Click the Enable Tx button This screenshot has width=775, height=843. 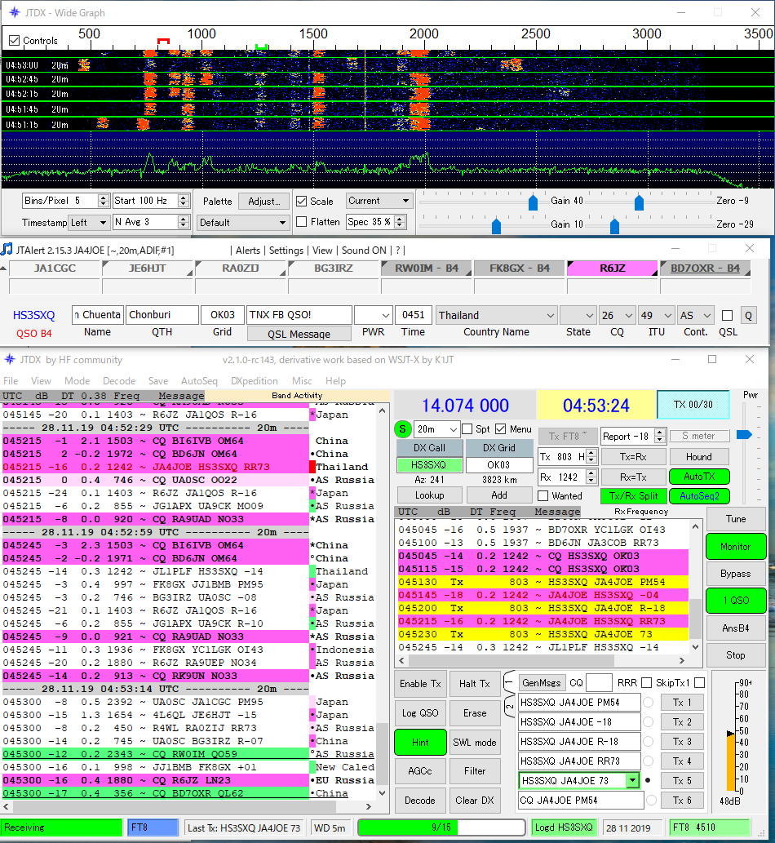tap(420, 684)
